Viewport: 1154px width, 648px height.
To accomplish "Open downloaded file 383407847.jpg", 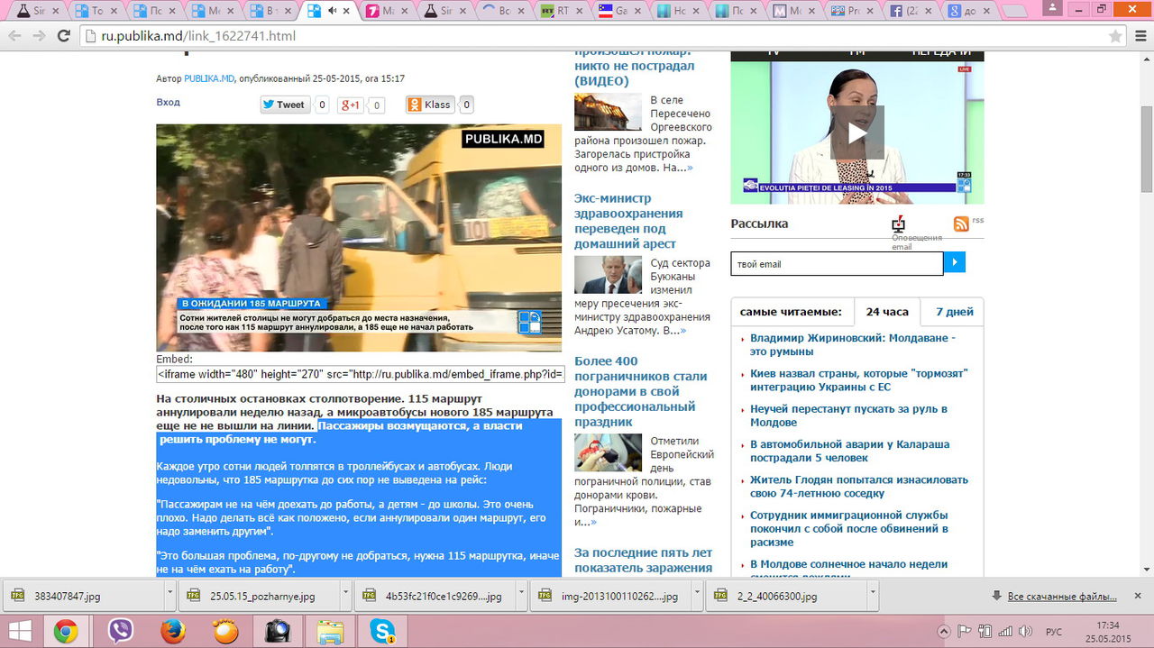I will pos(83,596).
